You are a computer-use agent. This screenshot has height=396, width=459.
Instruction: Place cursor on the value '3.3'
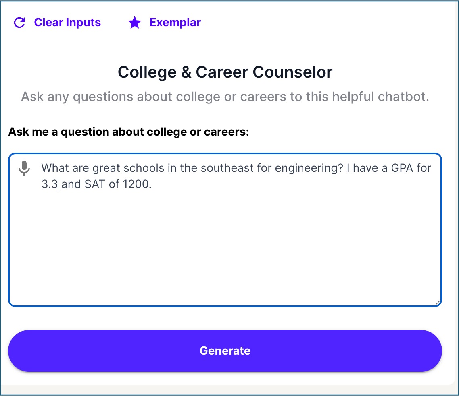pos(49,185)
